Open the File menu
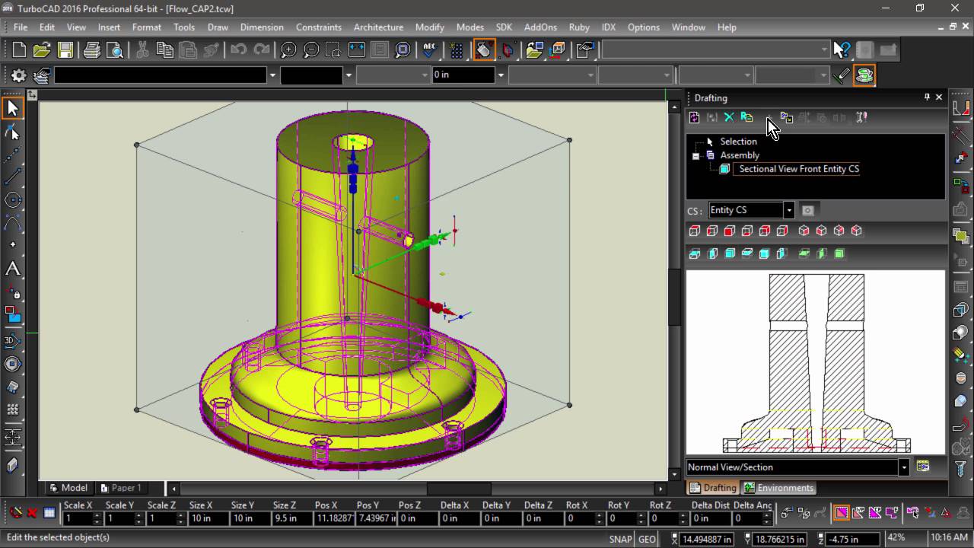 tap(21, 27)
